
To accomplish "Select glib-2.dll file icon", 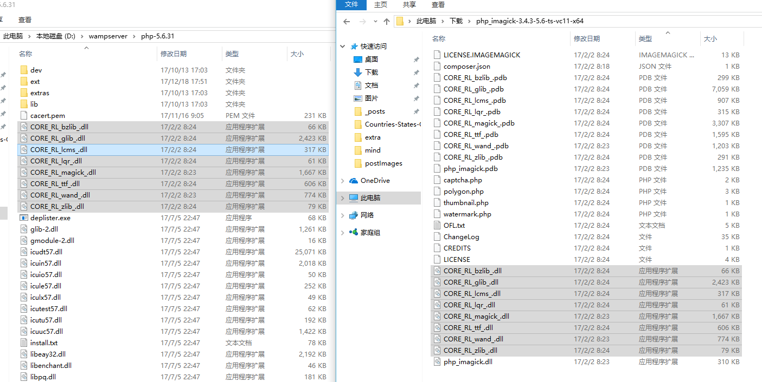I will coord(23,229).
